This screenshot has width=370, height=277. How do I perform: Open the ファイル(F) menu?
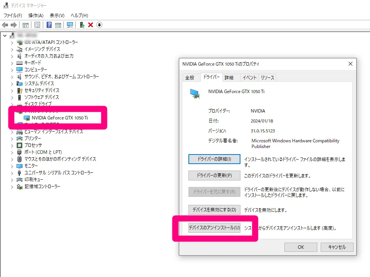[x=13, y=16]
